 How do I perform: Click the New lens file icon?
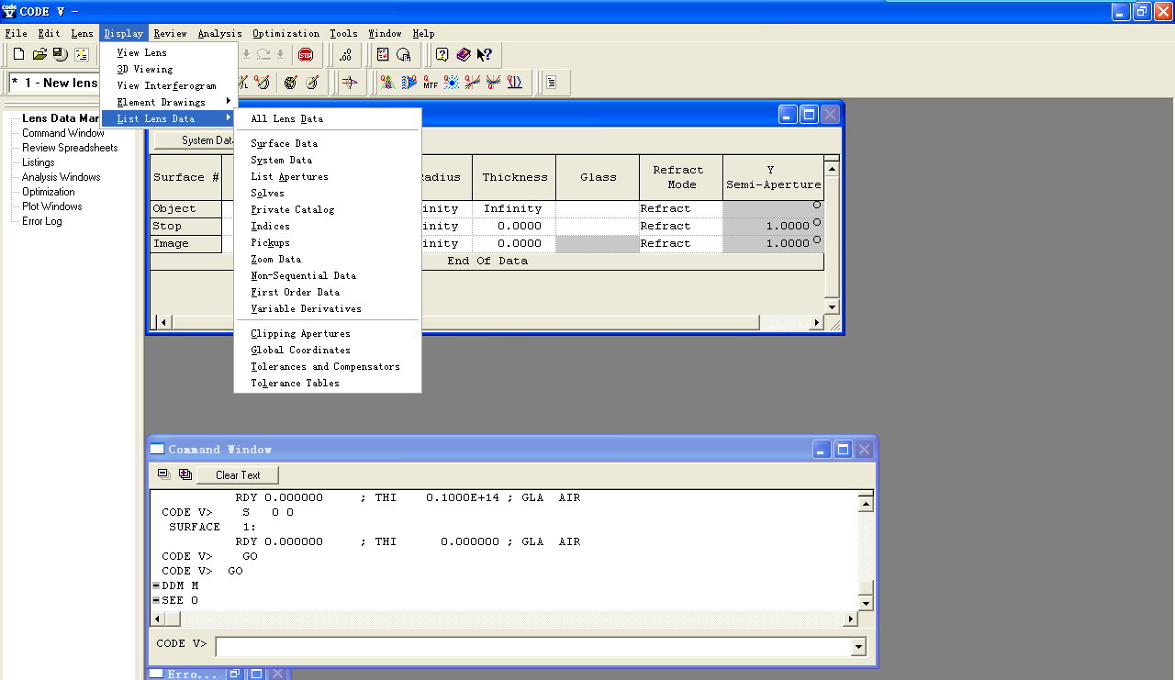pyautogui.click(x=18, y=55)
